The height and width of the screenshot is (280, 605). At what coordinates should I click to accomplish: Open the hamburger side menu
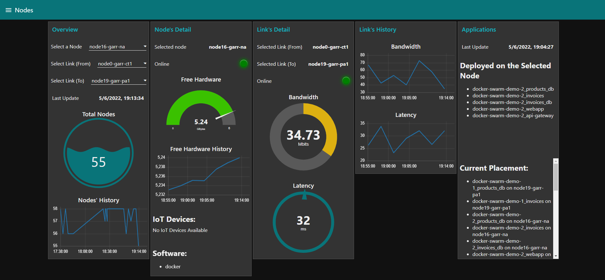(9, 10)
